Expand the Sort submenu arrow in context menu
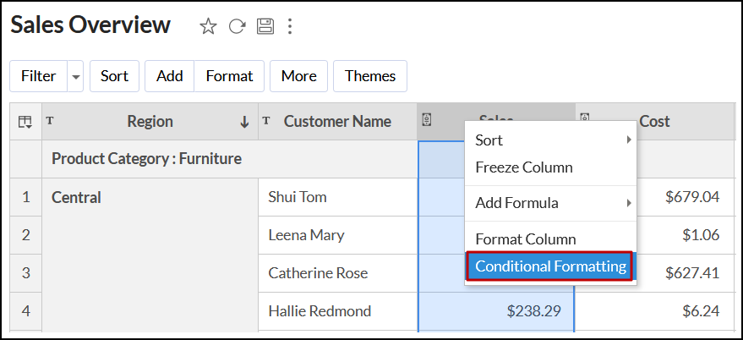 point(629,140)
